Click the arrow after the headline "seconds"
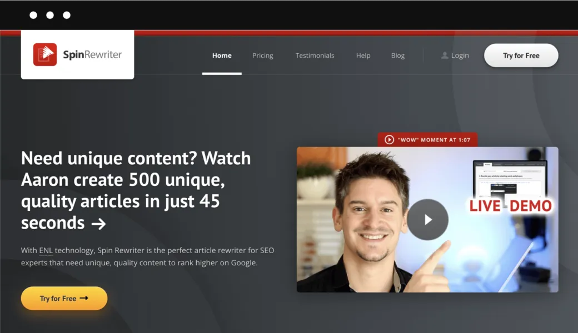This screenshot has height=333, width=578. click(x=98, y=224)
